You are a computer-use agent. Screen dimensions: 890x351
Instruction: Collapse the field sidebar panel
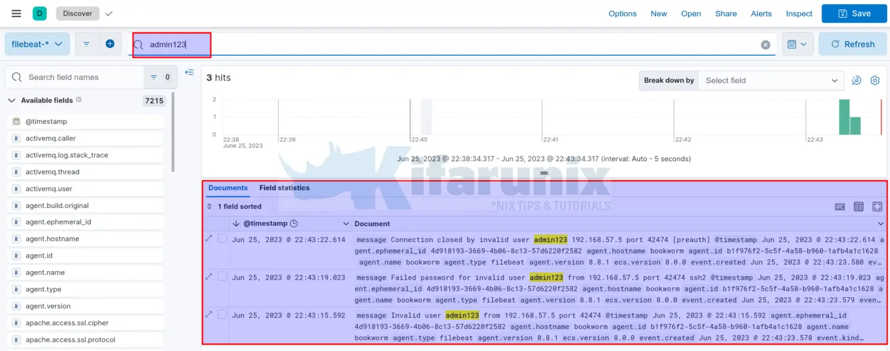pos(189,72)
